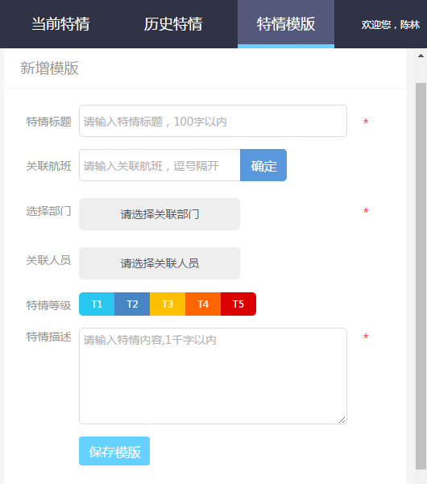Open the 请选择关联人员 selector
The height and width of the screenshot is (484, 427).
tap(160, 263)
